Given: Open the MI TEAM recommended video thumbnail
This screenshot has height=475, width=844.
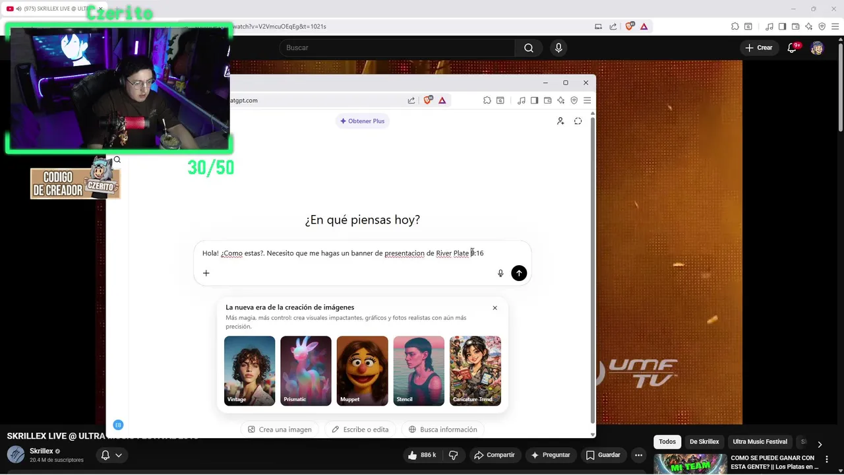Looking at the screenshot, I should point(690,464).
